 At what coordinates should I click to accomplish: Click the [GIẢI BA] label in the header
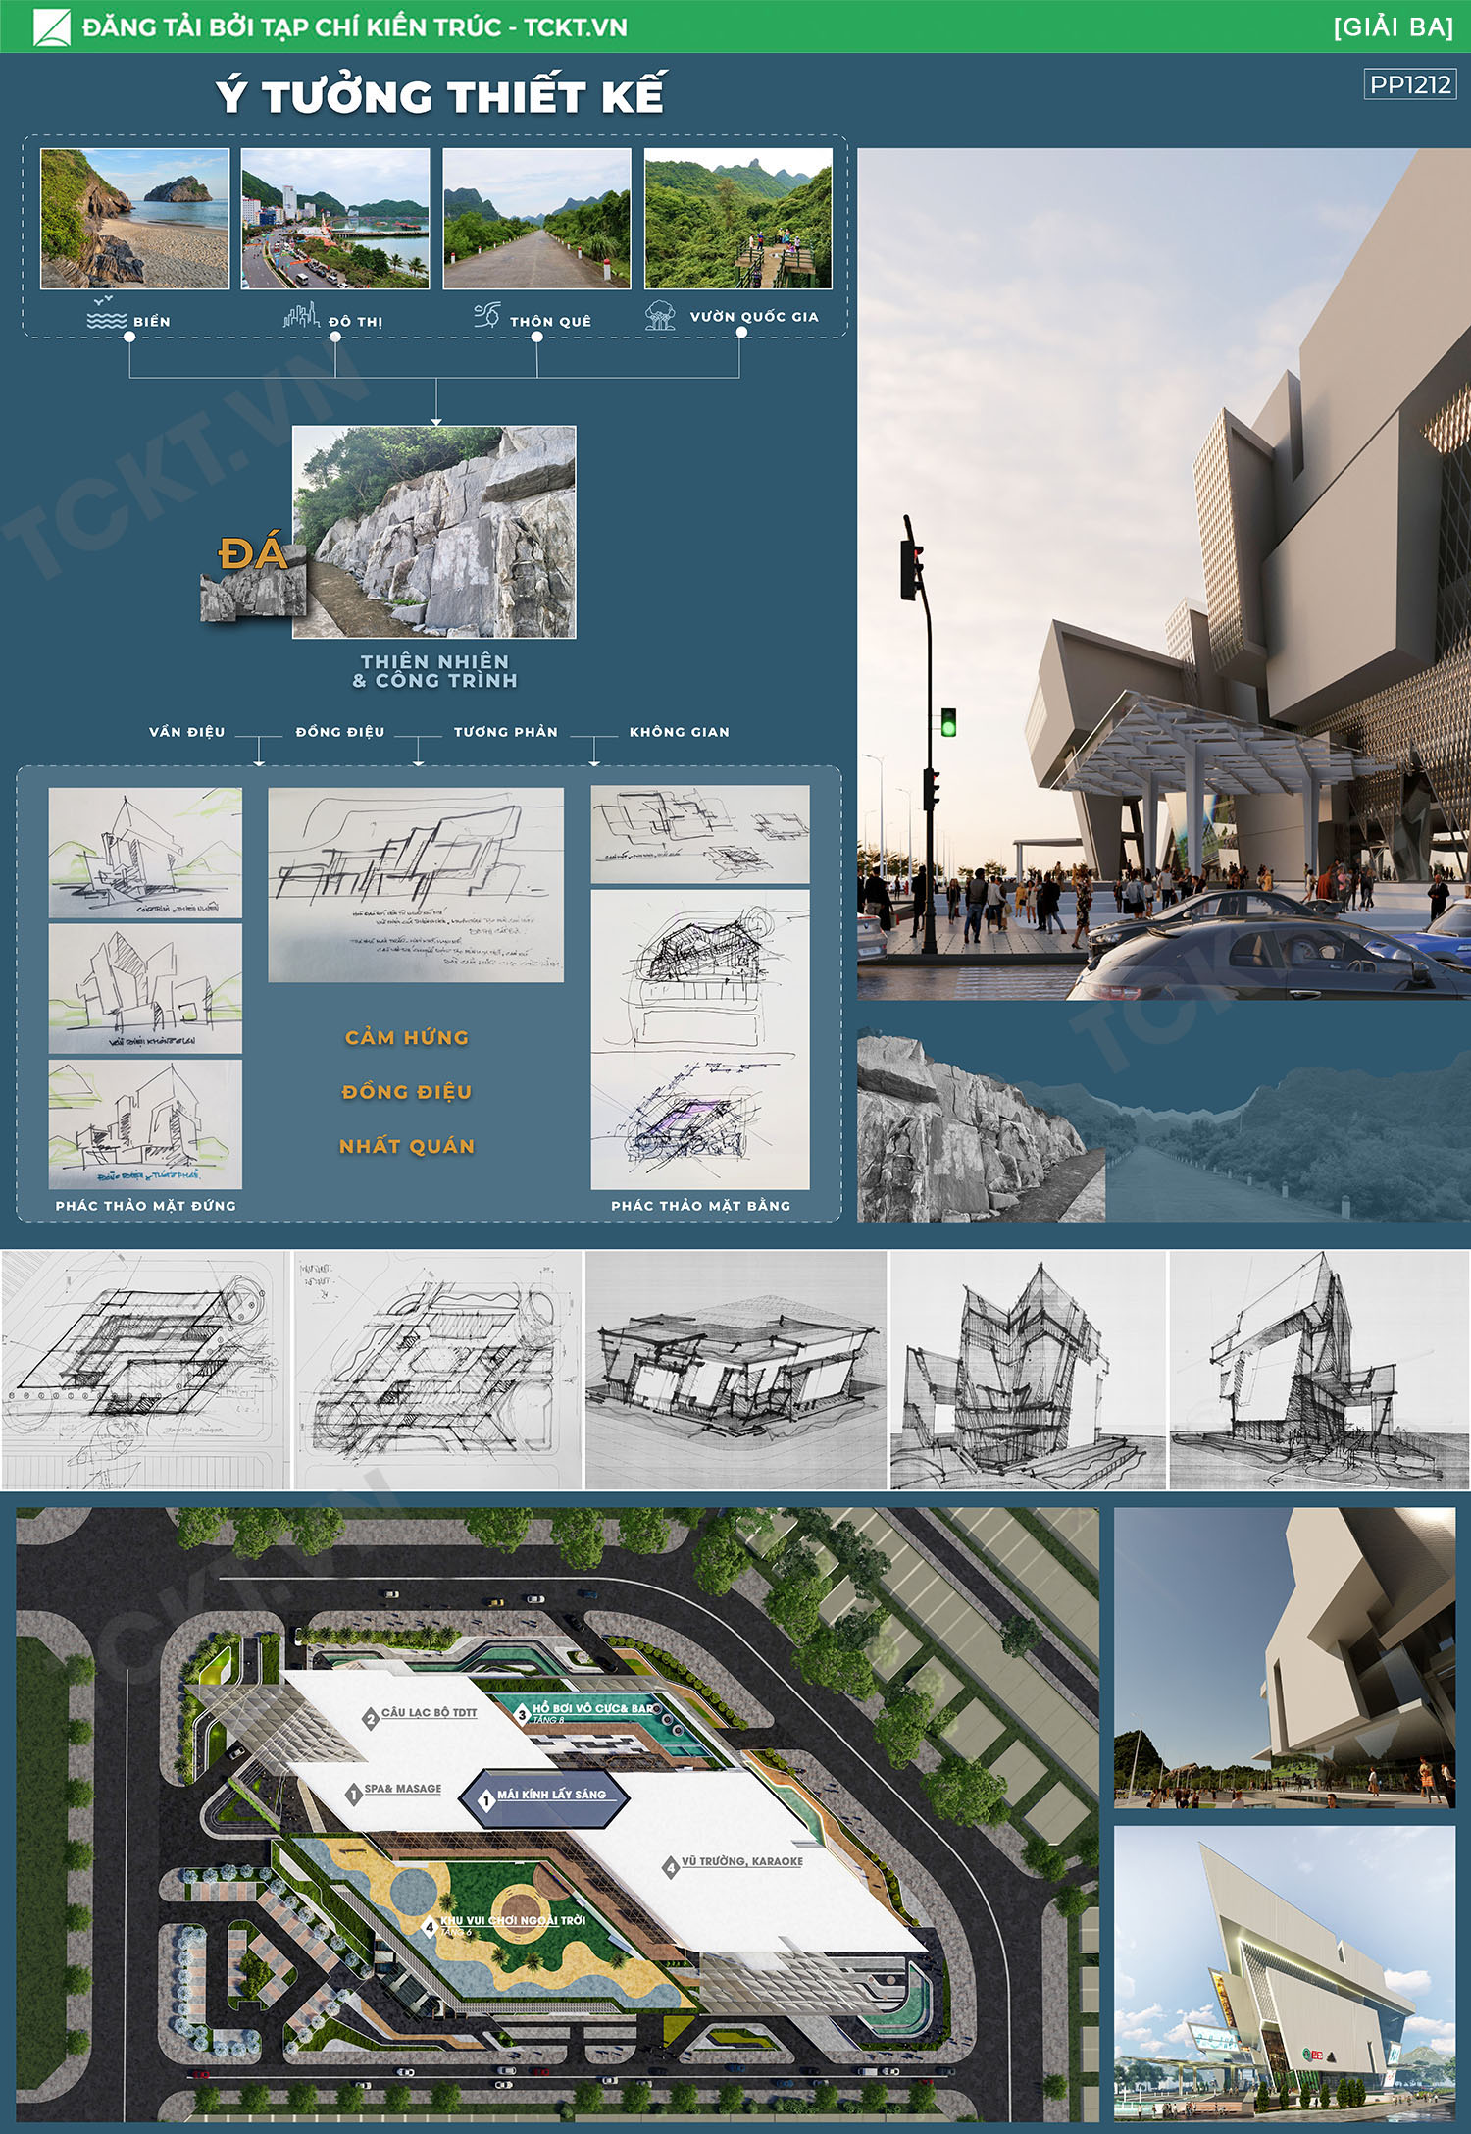pyautogui.click(x=1393, y=27)
